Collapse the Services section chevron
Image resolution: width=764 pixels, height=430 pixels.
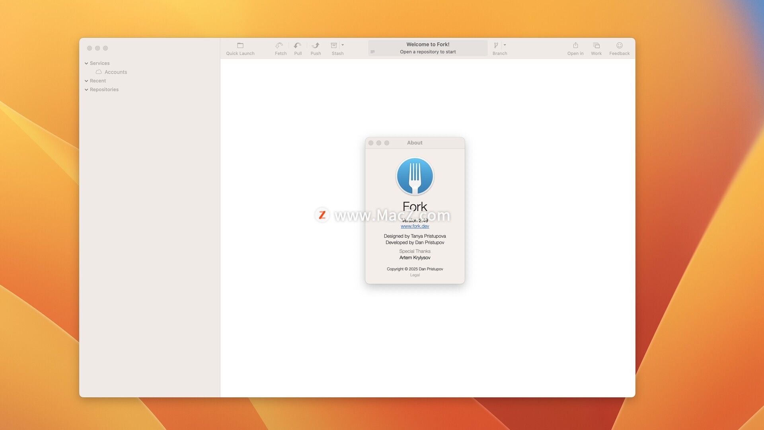(86, 63)
